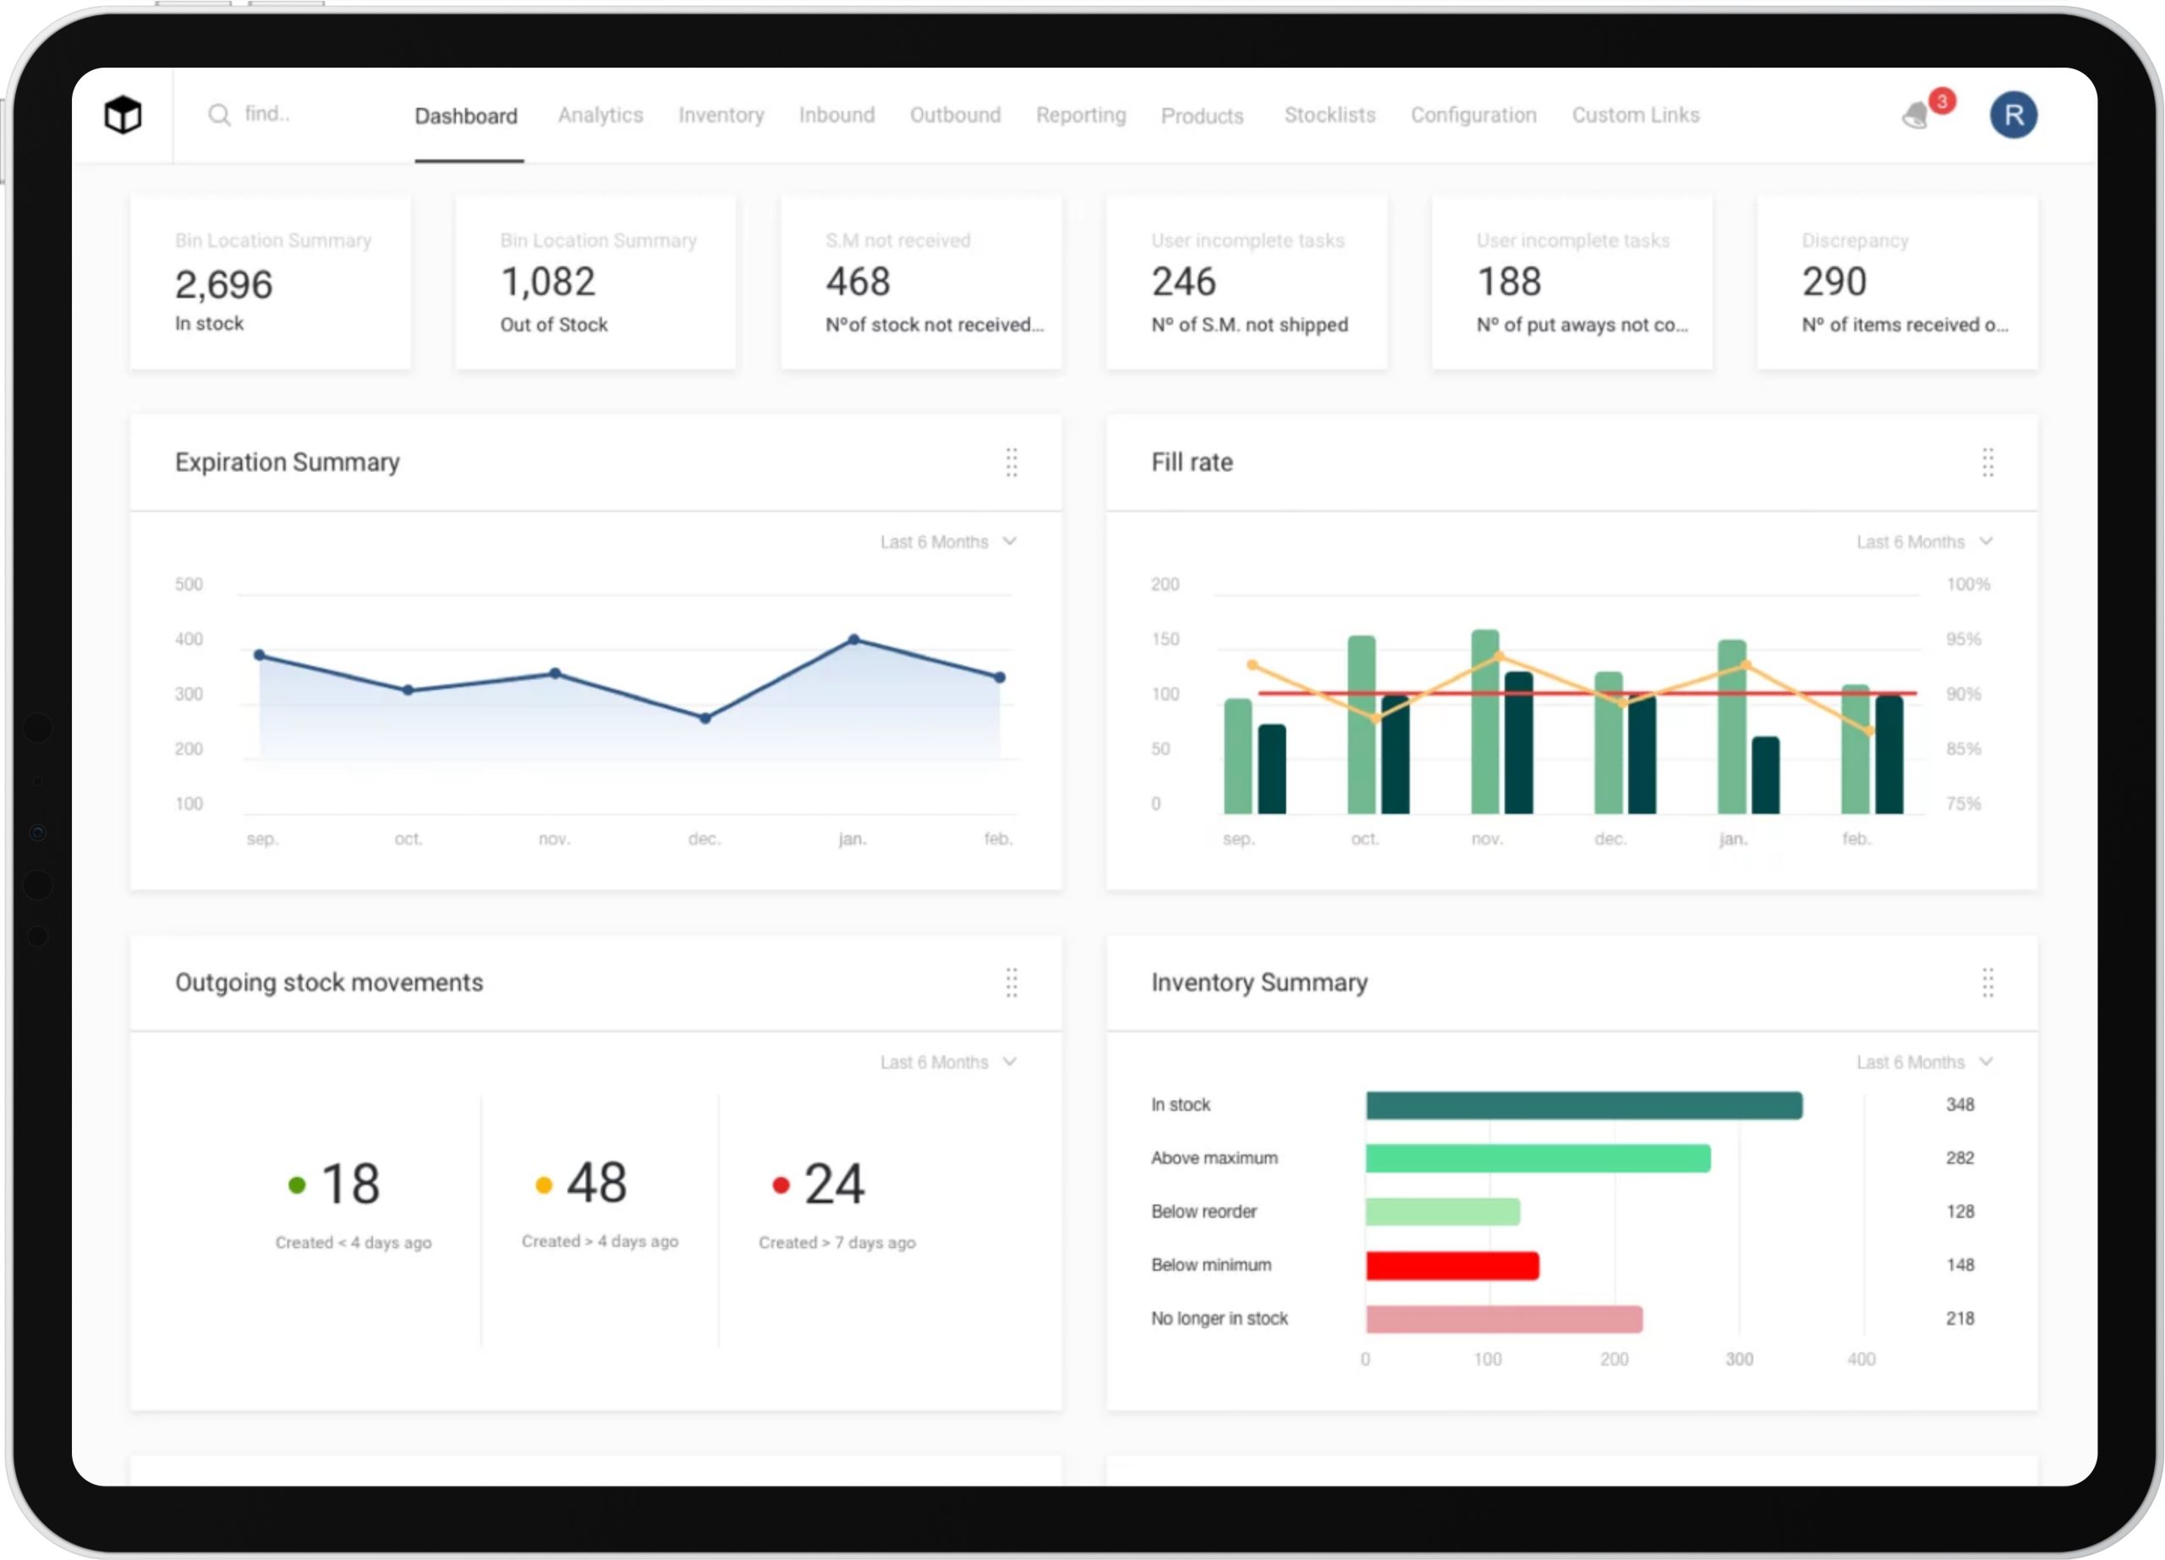The height and width of the screenshot is (1560, 2165).
Task: Open Outgoing stock movements dots menu
Action: pos(1011,982)
